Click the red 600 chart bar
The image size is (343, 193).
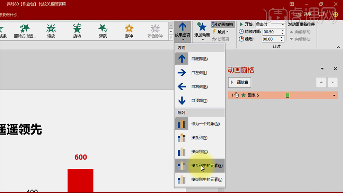80,180
